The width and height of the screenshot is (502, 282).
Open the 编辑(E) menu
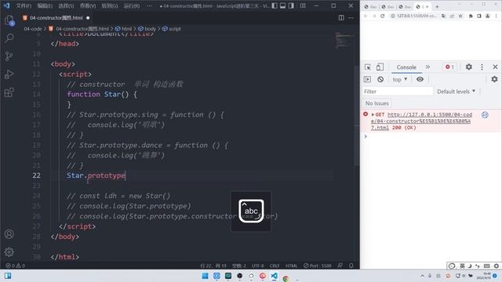(x=45, y=5)
